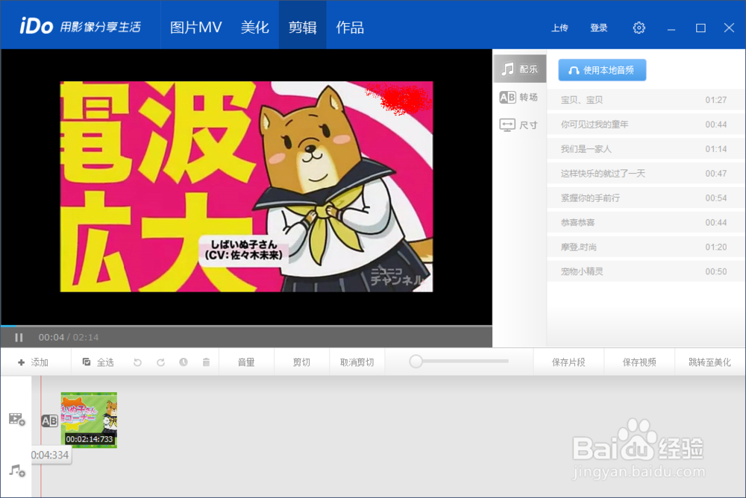Viewport: 746px width, 498px height.
Task: Select the 尺寸 size panel
Action: tap(519, 125)
